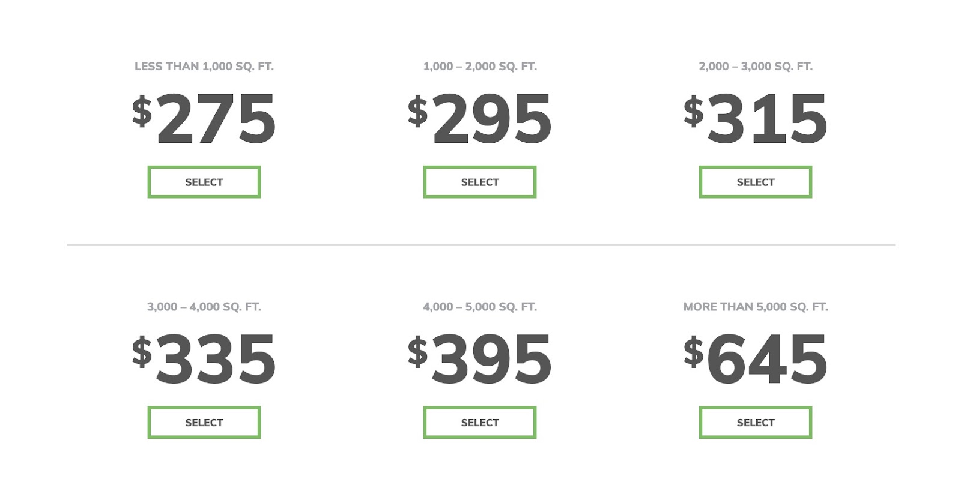This screenshot has width=961, height=500.
Task: Click the $275 price figure
Action: 204,119
